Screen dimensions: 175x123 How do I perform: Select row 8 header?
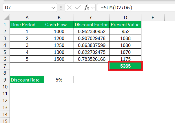(5, 73)
